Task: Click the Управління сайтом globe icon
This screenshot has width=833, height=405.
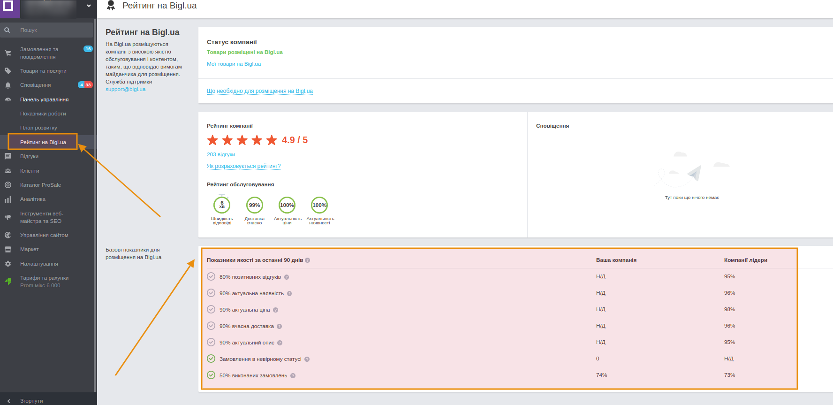Action: point(8,235)
